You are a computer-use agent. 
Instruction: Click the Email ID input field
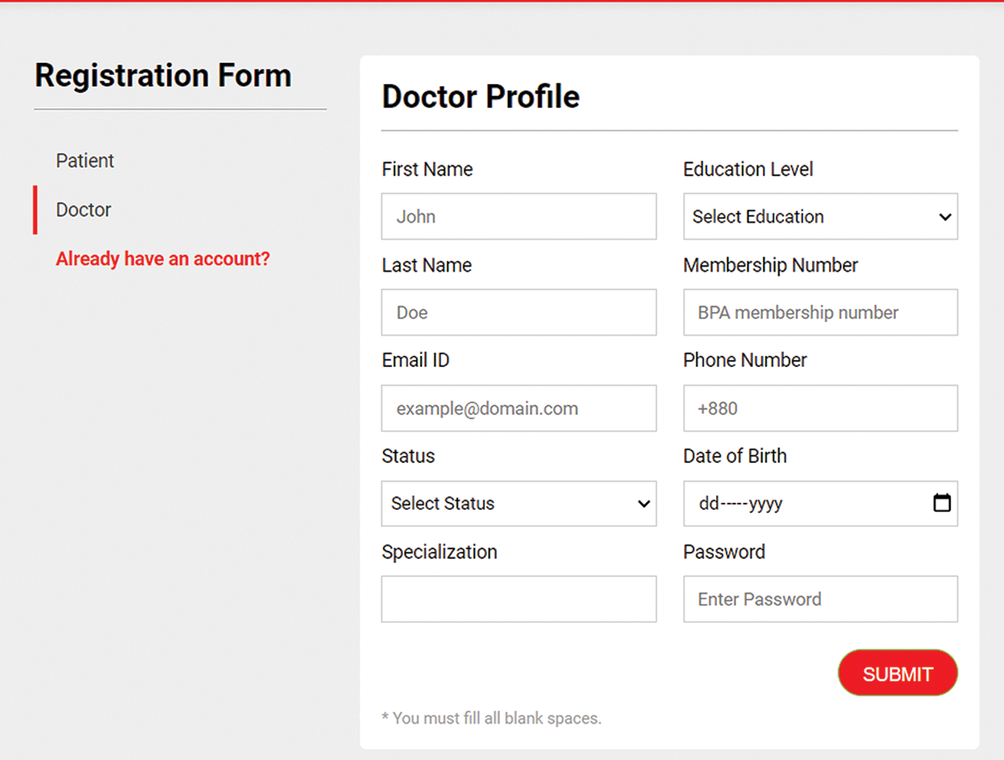(519, 408)
